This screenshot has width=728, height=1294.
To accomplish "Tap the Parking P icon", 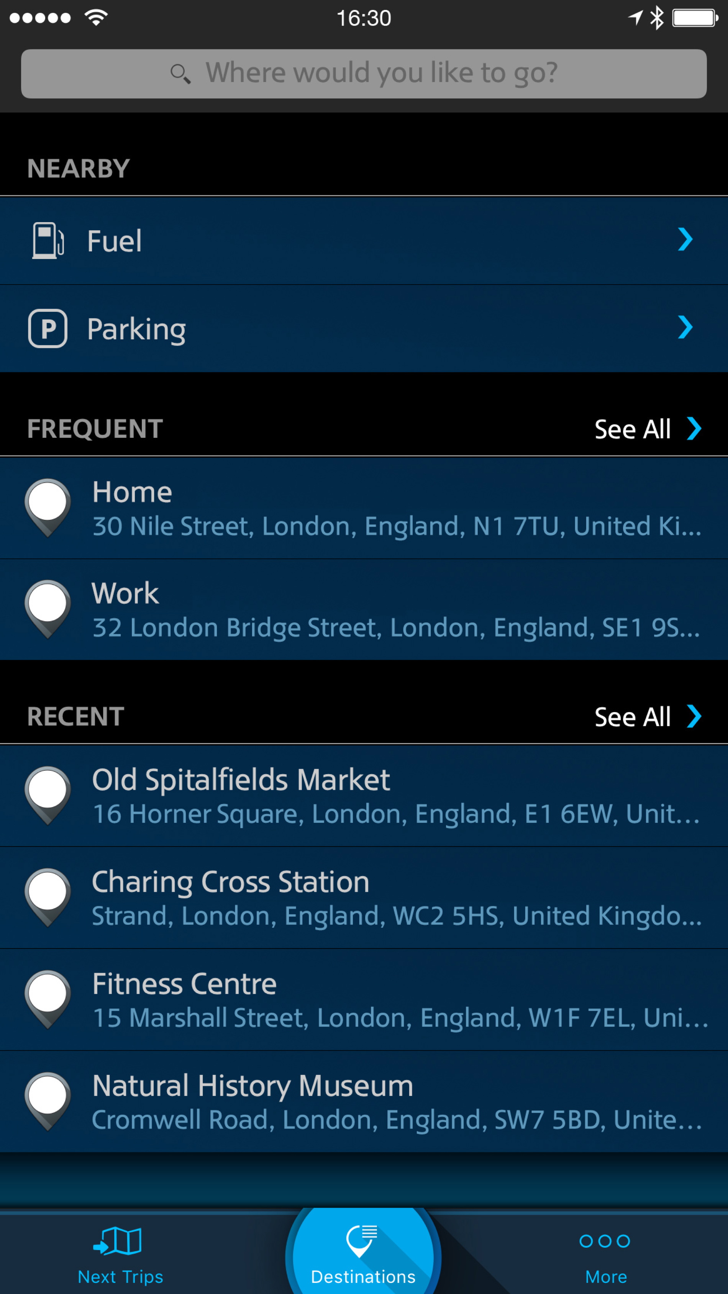I will (48, 329).
